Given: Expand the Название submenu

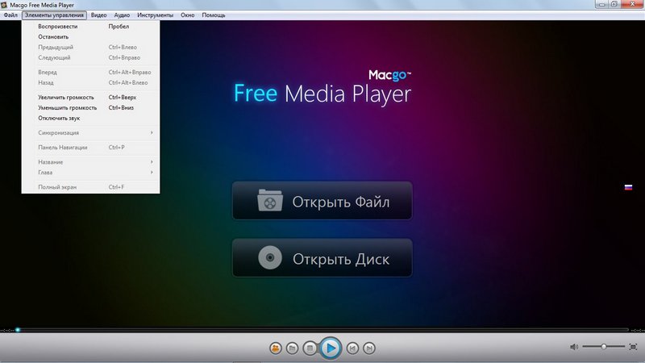Looking at the screenshot, I should 90,162.
